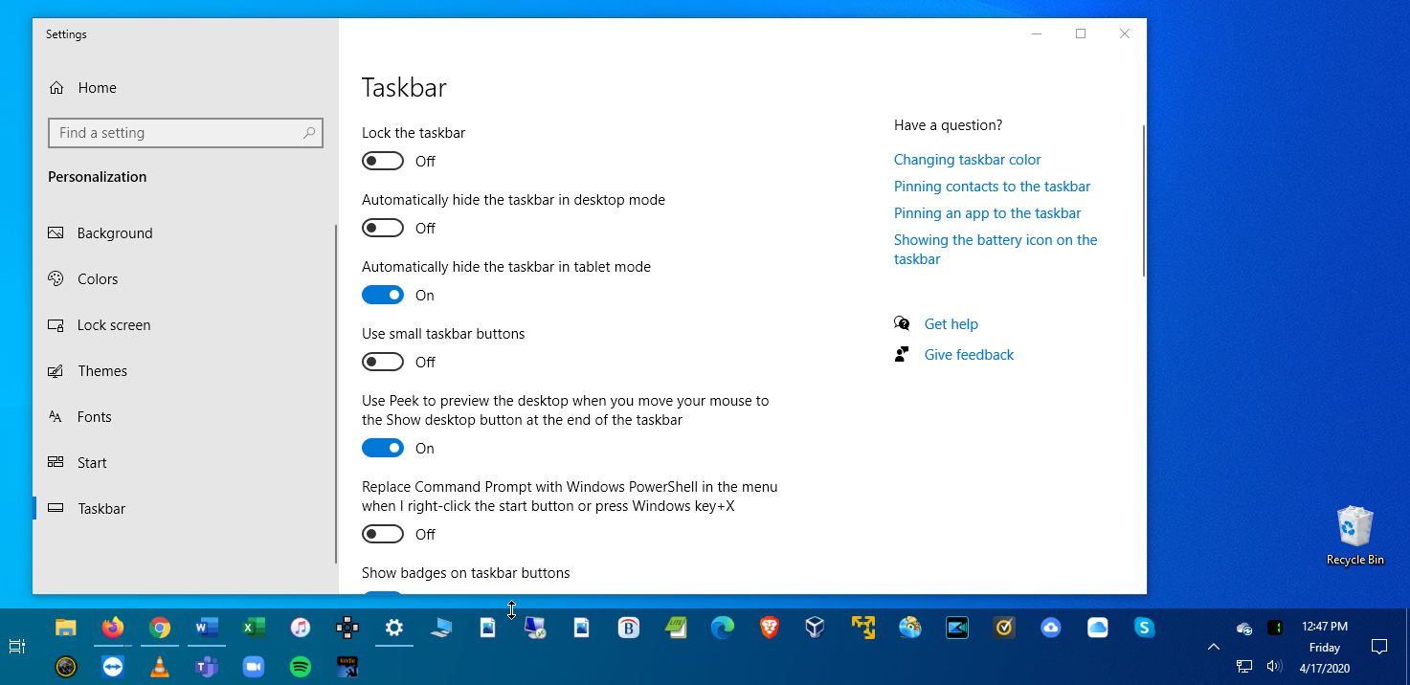Click the Find a setting search box
This screenshot has width=1410, height=685.
(186, 133)
